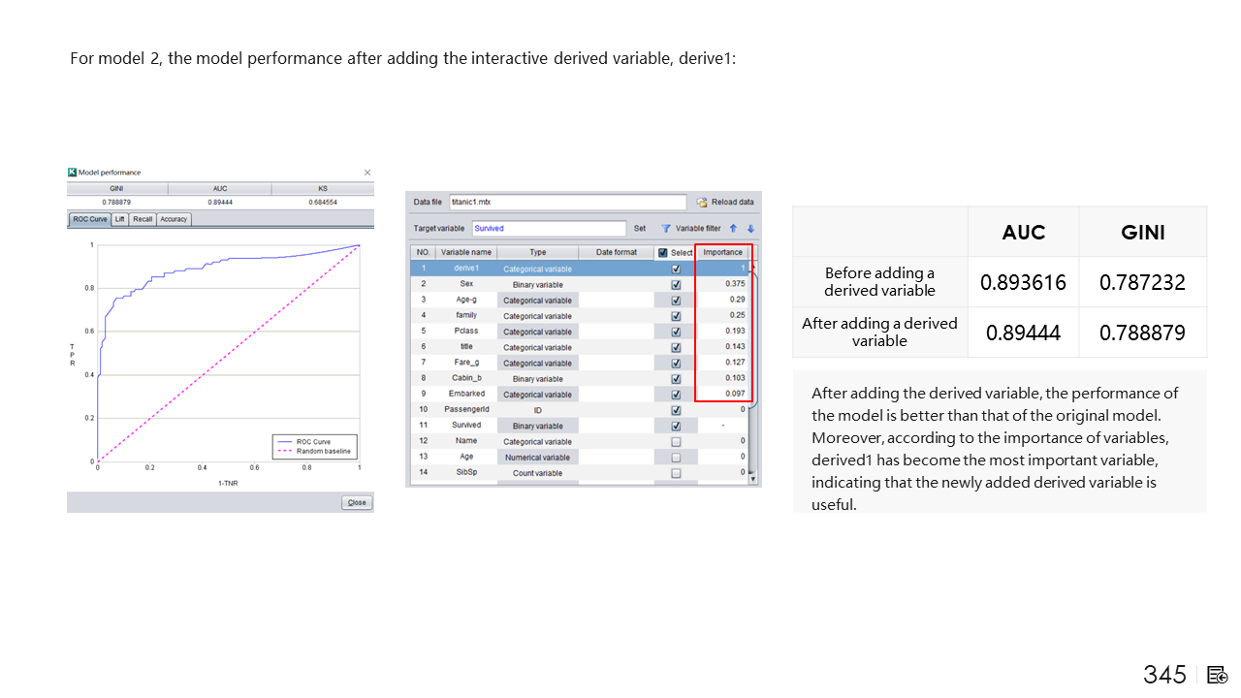Click the Type column header

[537, 252]
